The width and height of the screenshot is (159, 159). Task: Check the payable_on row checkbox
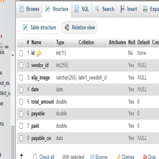coord(21,138)
